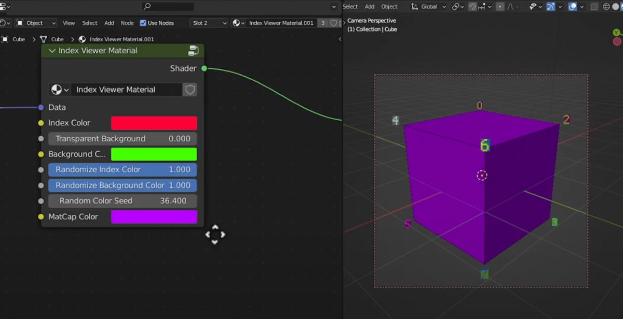Click the red Index Color swatch
Image resolution: width=623 pixels, height=319 pixels.
coord(154,123)
